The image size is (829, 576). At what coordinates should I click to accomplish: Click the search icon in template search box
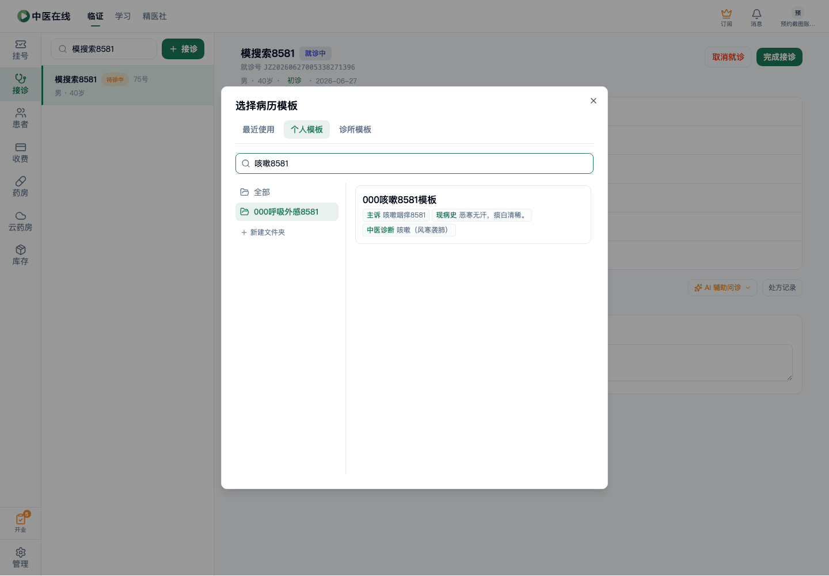[246, 163]
